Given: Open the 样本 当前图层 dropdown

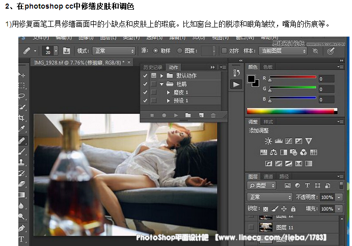Looking at the screenshot, I should (x=283, y=51).
